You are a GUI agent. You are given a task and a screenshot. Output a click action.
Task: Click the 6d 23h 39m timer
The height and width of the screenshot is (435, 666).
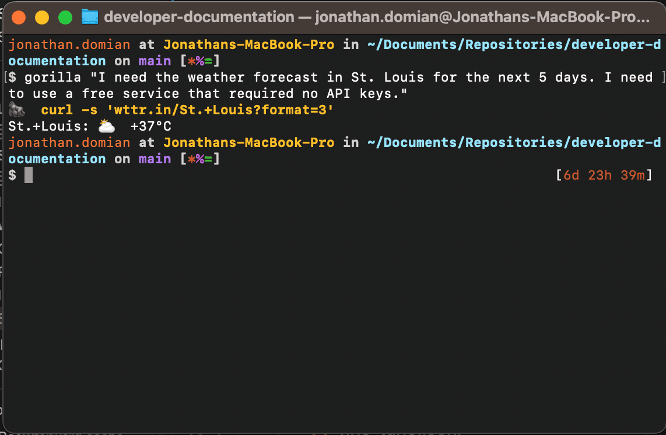[x=604, y=175]
